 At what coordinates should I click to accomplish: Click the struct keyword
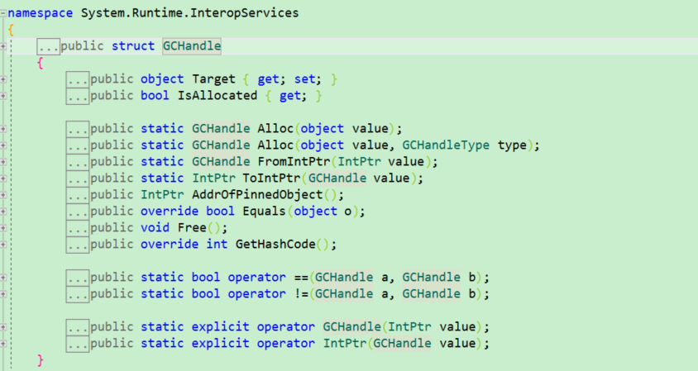click(133, 45)
